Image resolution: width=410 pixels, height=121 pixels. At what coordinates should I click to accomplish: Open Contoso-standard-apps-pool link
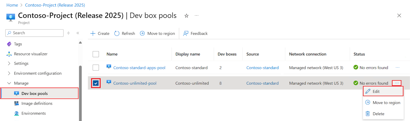click(x=139, y=67)
